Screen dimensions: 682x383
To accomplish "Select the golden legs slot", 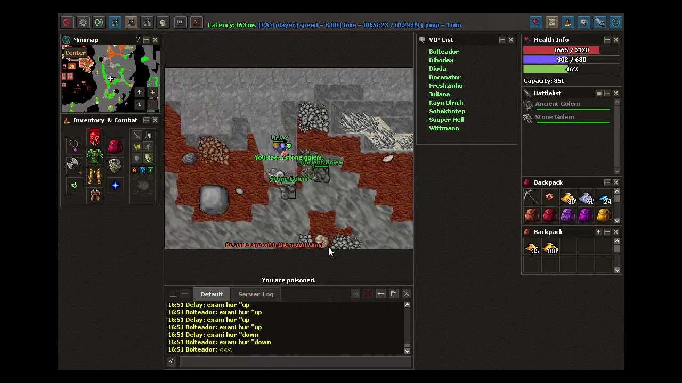I will (94, 177).
